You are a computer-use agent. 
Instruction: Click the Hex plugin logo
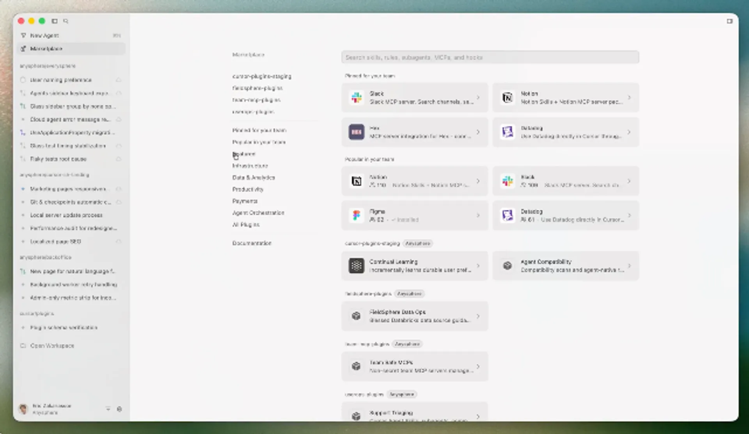356,132
